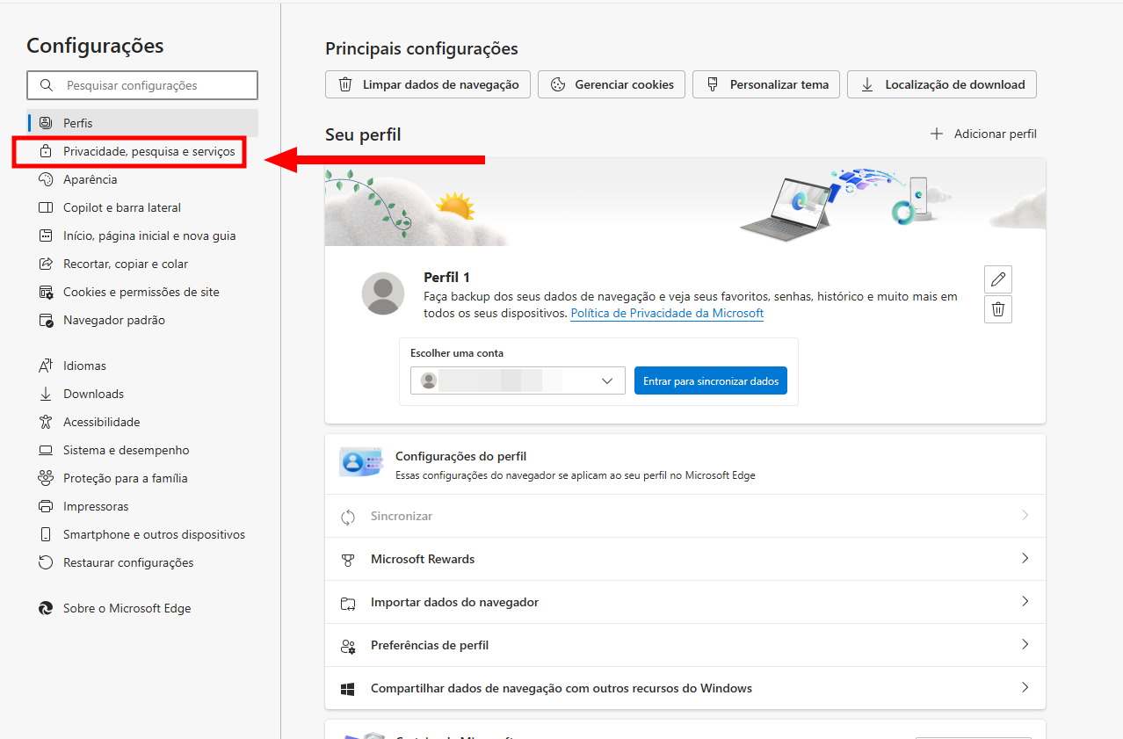Click Limpar dados de navegação button
The image size is (1123, 739).
428,85
